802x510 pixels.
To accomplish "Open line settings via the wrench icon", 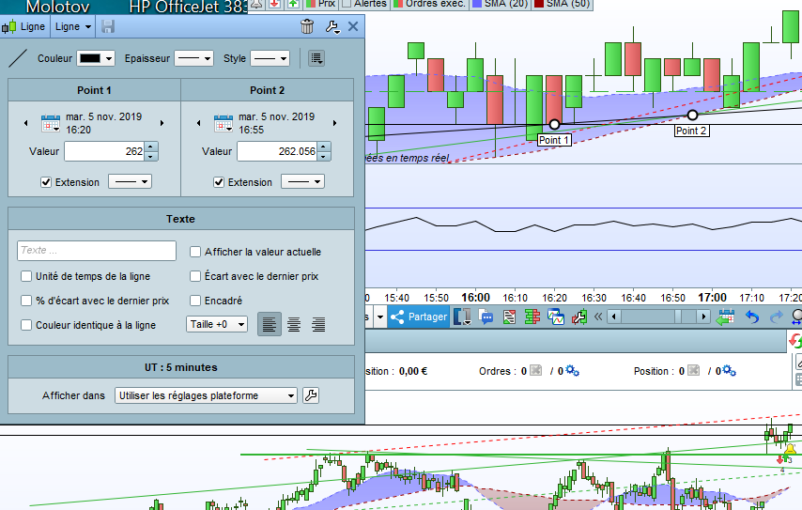I will [331, 27].
